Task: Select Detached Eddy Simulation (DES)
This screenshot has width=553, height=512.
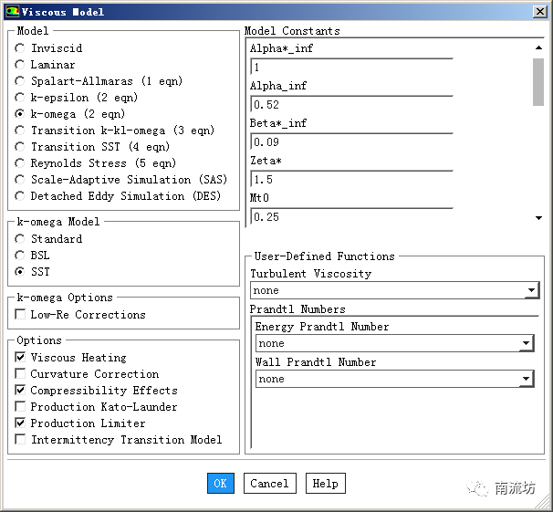Action: click(x=20, y=196)
